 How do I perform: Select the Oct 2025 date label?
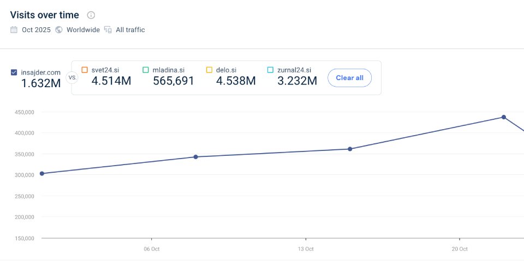tap(36, 30)
